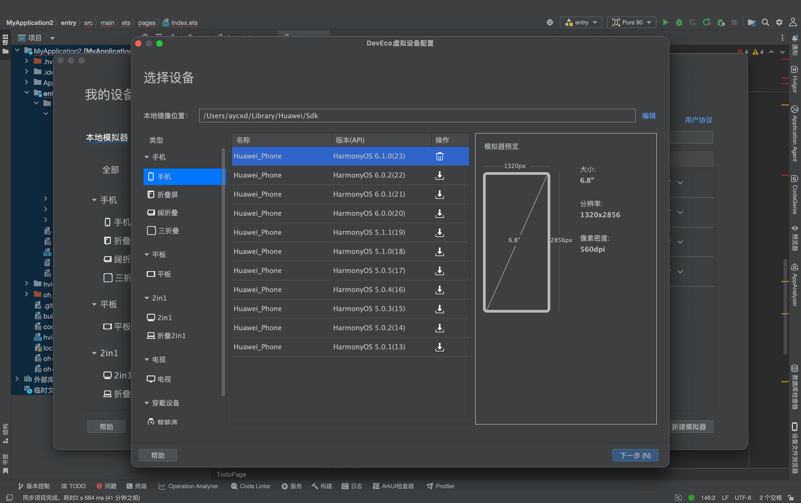
Task: Collapse the 手机 category in type list
Action: point(147,157)
